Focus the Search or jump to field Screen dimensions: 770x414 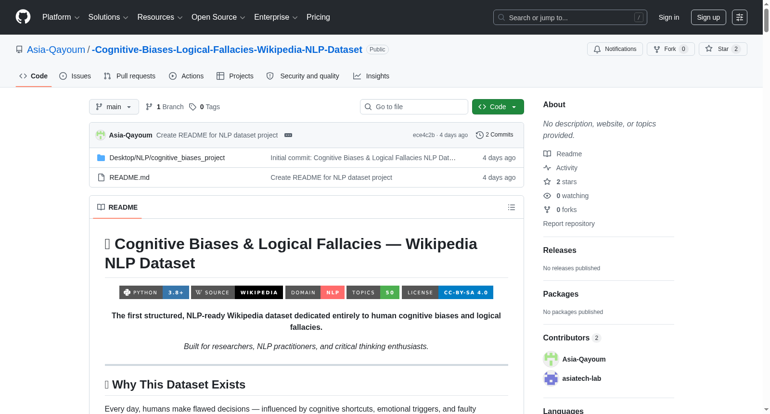point(570,17)
